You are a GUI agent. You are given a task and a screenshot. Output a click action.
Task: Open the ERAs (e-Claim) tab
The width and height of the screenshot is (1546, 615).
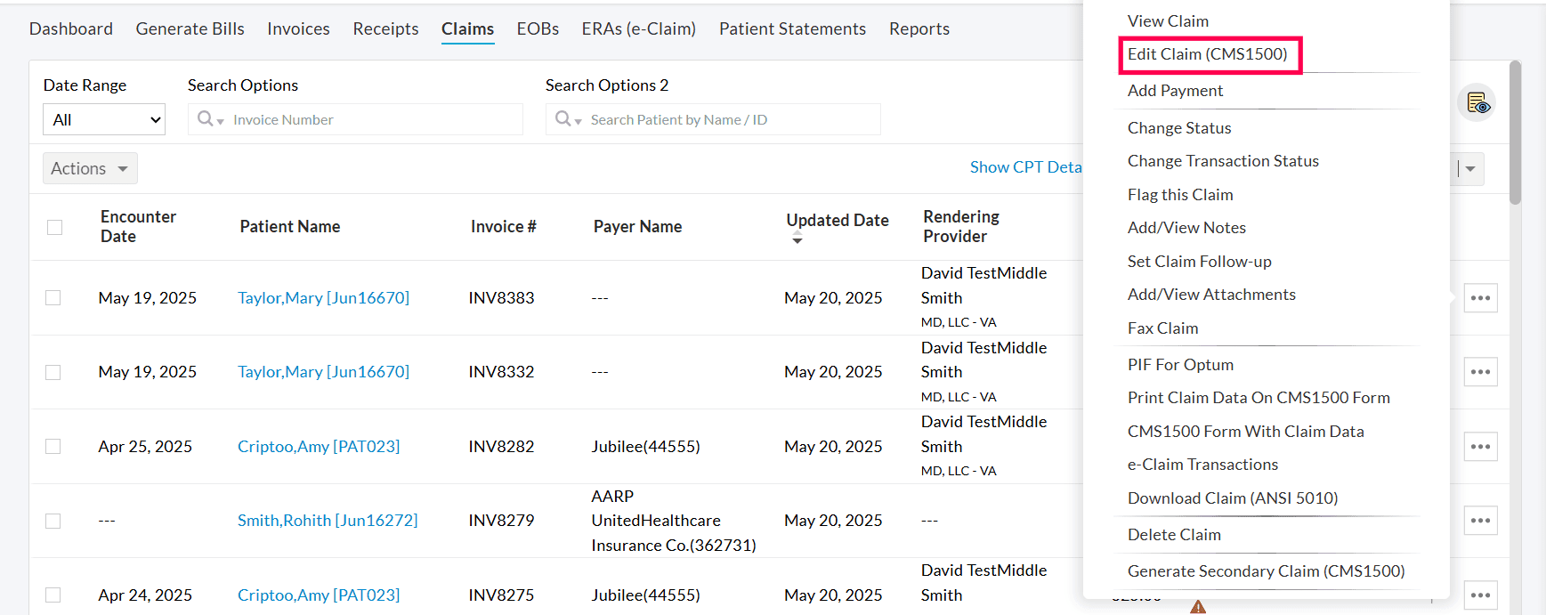coord(639,28)
